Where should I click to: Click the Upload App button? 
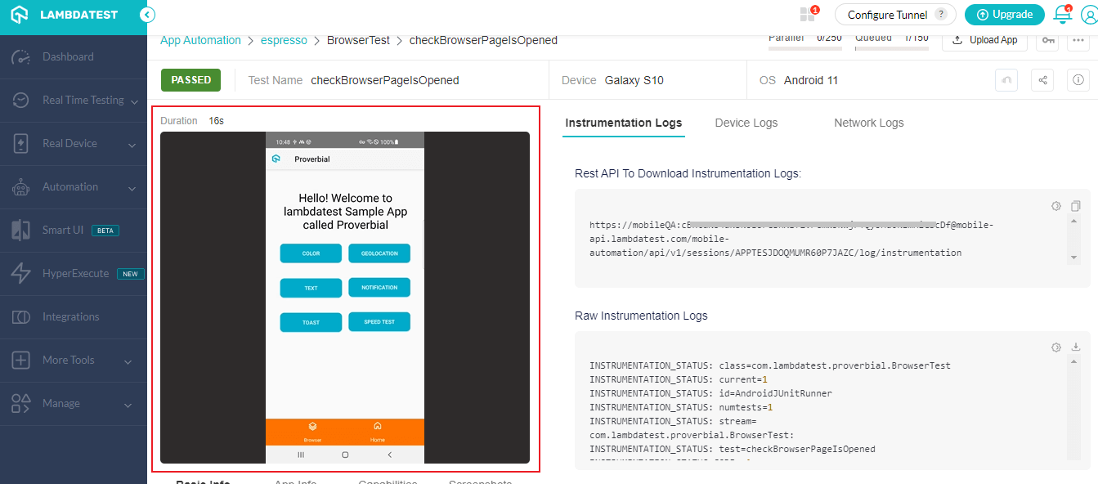coord(984,40)
